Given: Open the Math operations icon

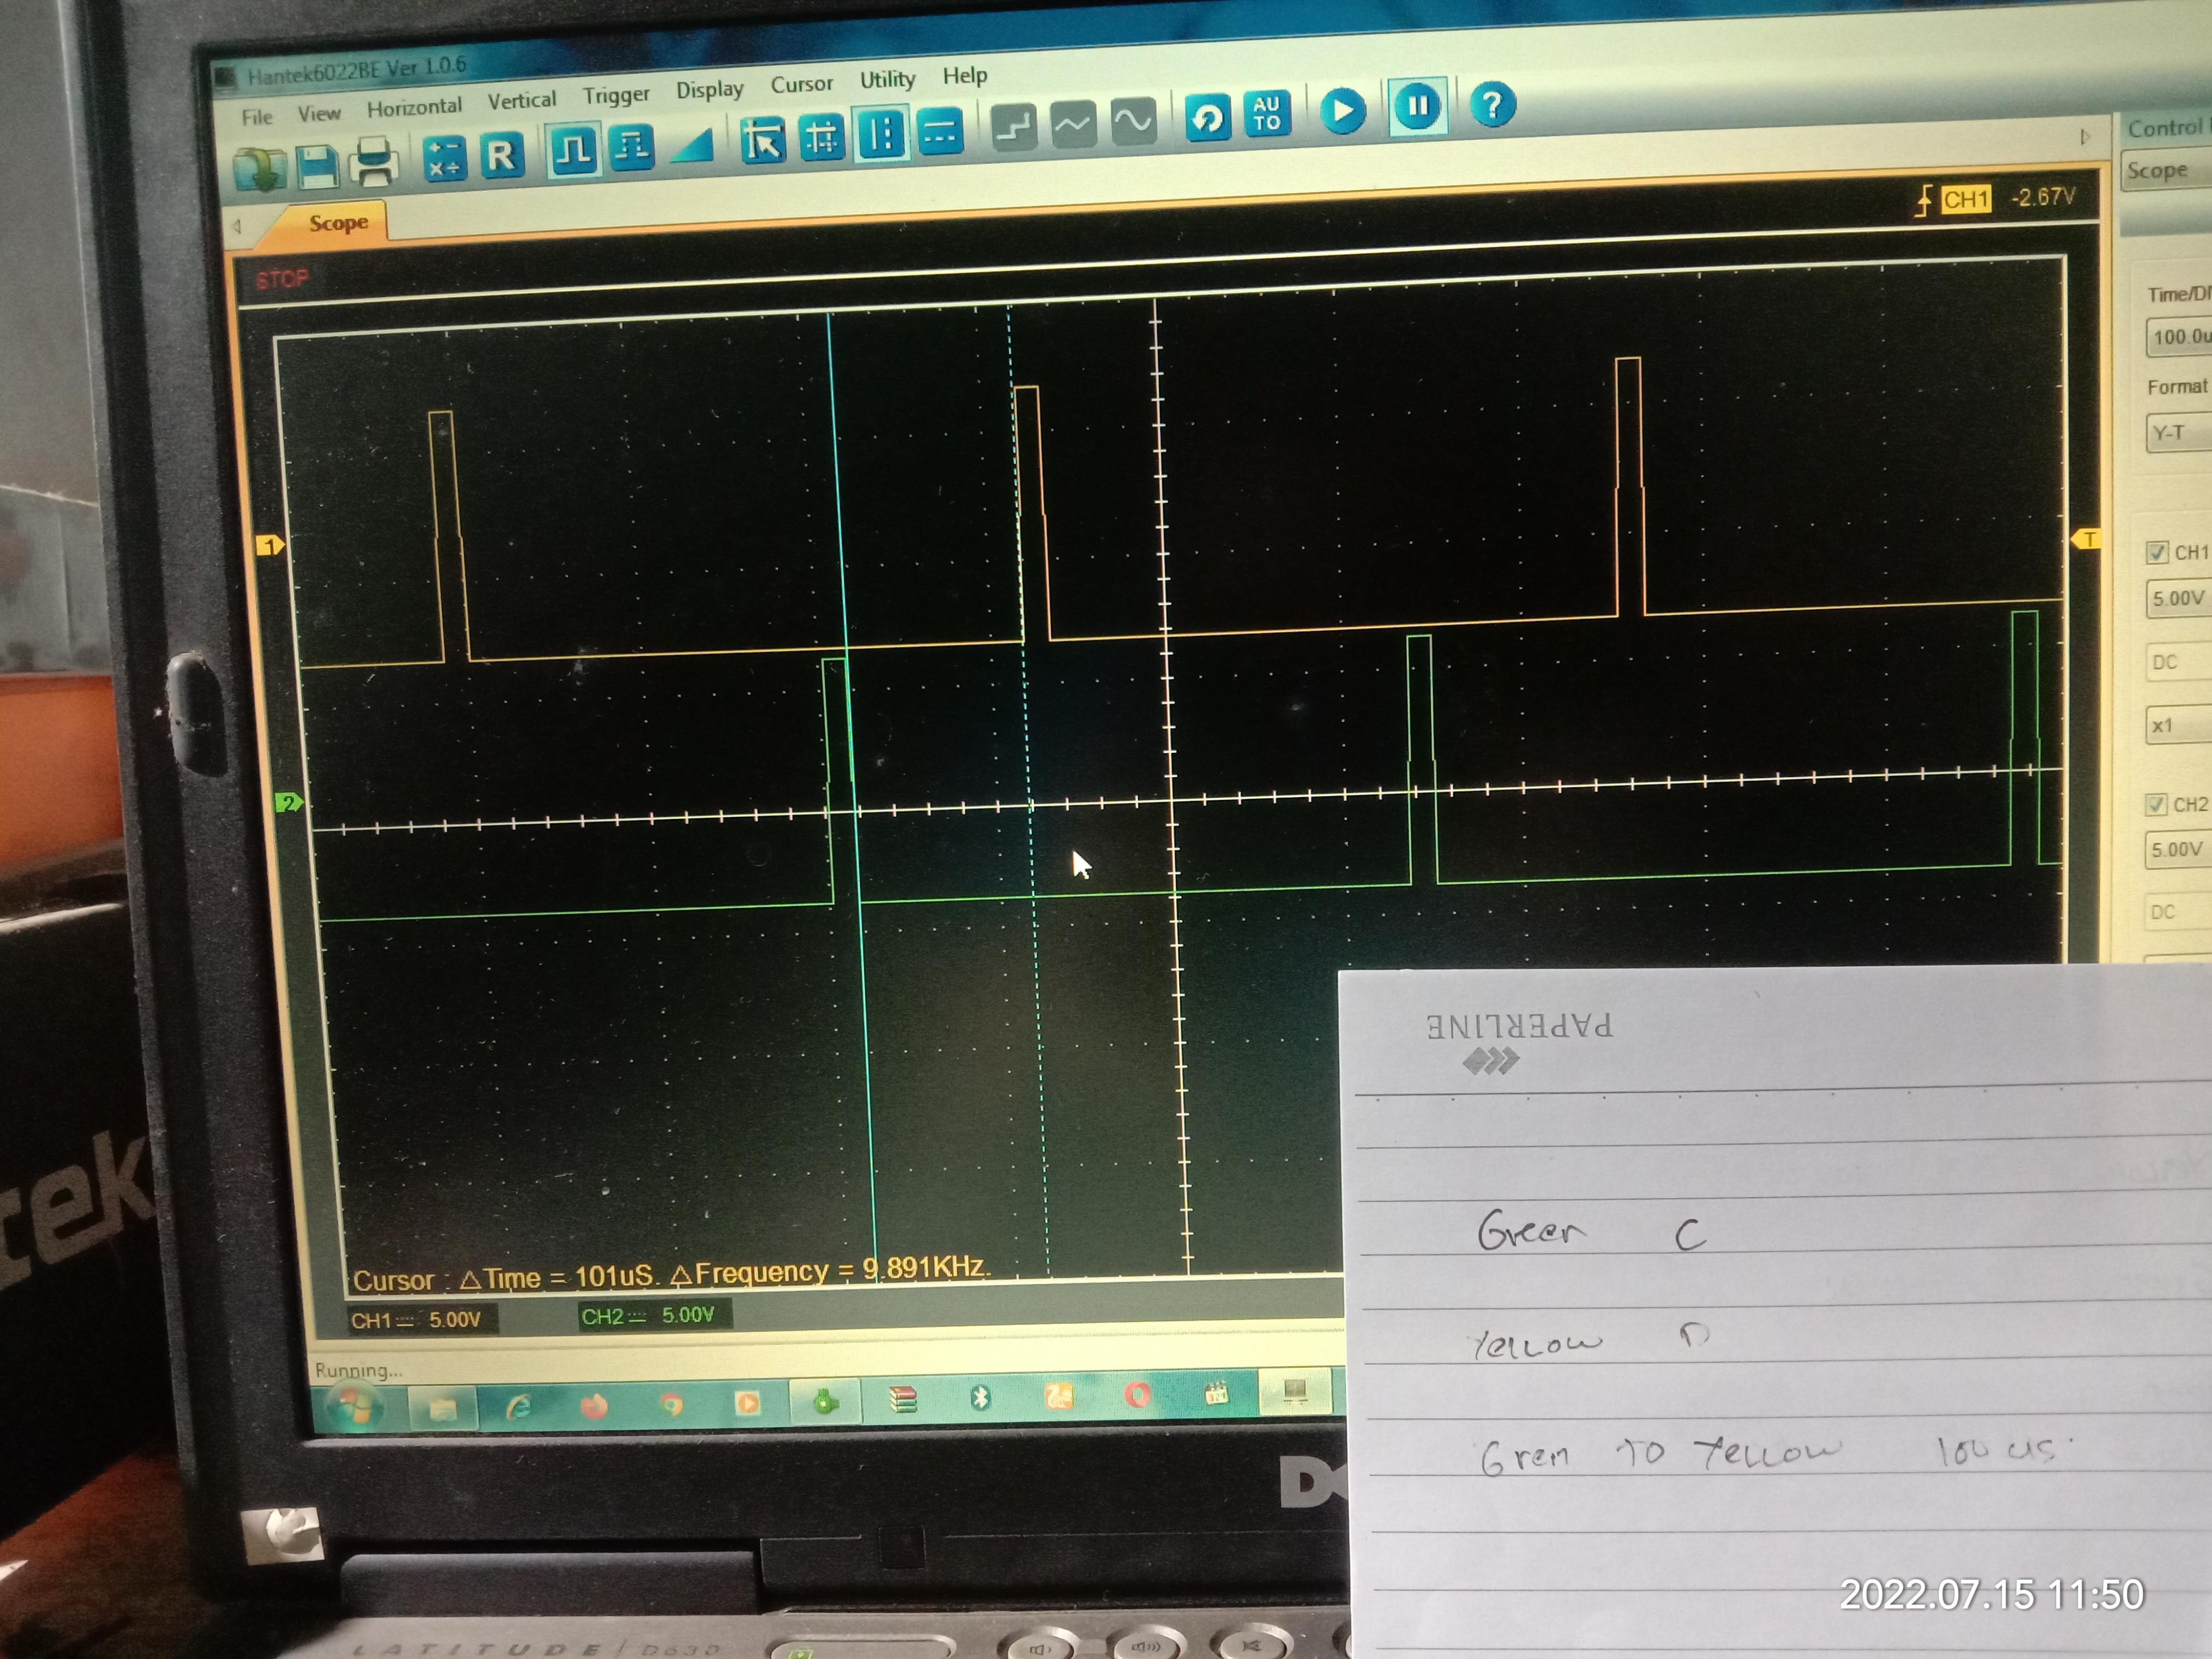Looking at the screenshot, I should point(444,159).
